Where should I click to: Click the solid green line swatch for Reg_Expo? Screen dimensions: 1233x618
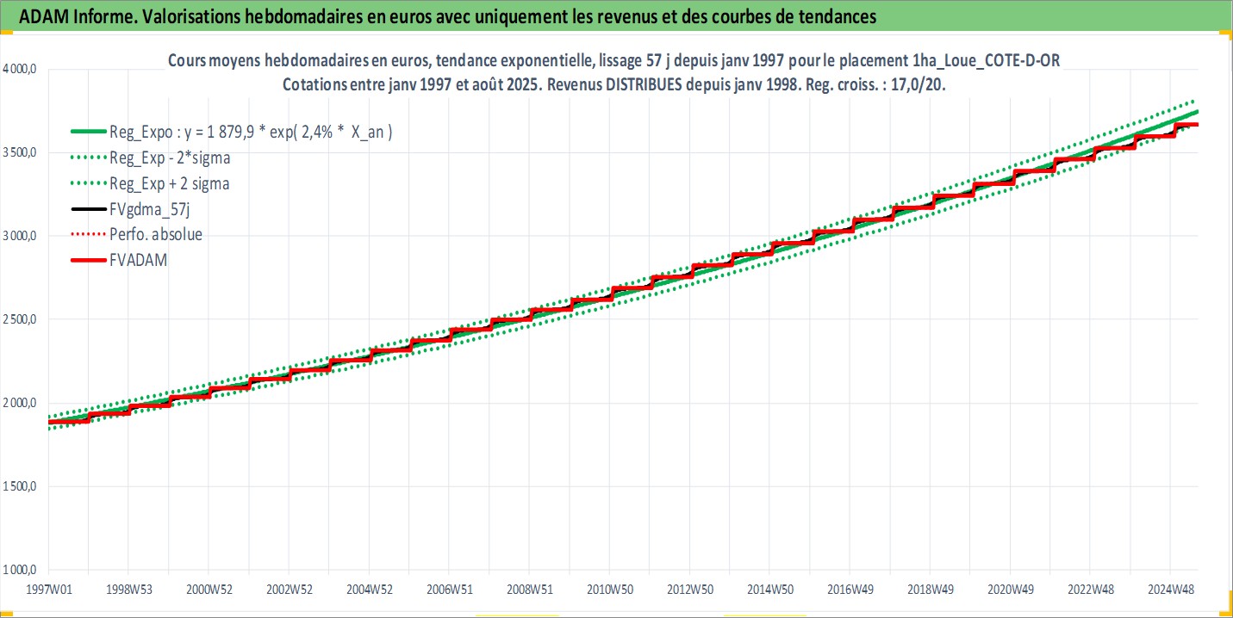87,133
